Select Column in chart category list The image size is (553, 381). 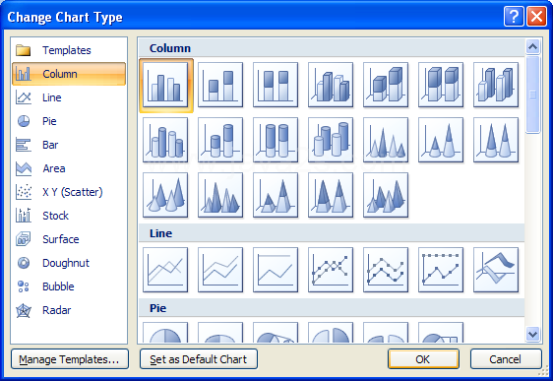[x=69, y=74]
